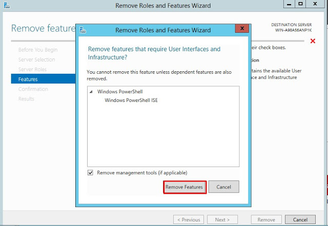Maximize the outer wizard window
The image size is (328, 226).
coord(301,5)
